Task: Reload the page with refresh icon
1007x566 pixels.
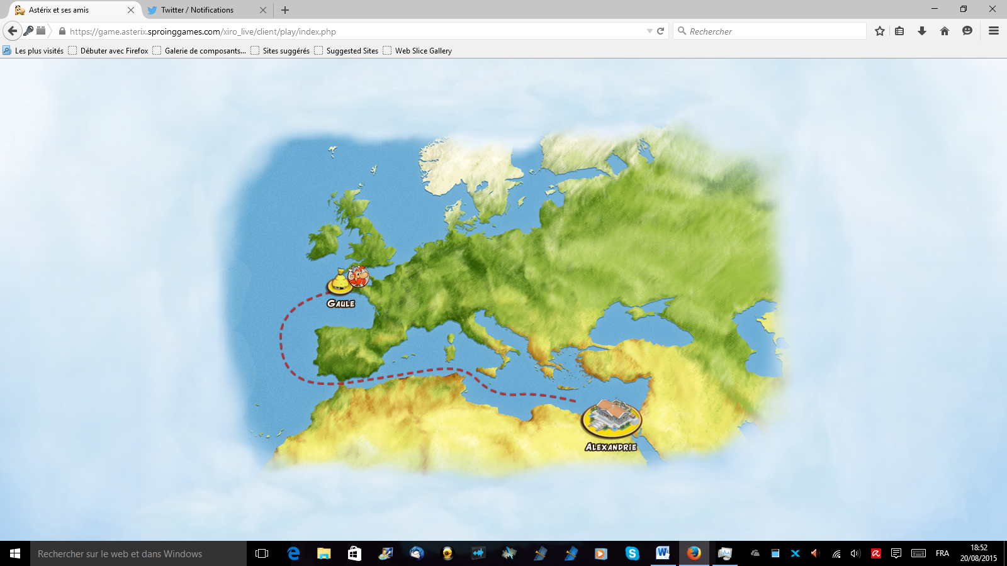Action: (661, 31)
